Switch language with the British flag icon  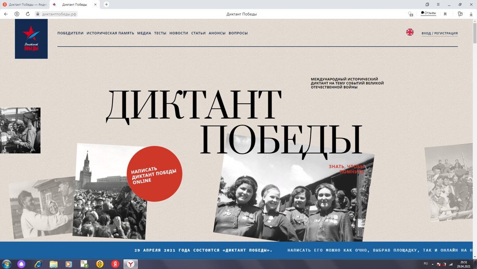click(x=410, y=32)
